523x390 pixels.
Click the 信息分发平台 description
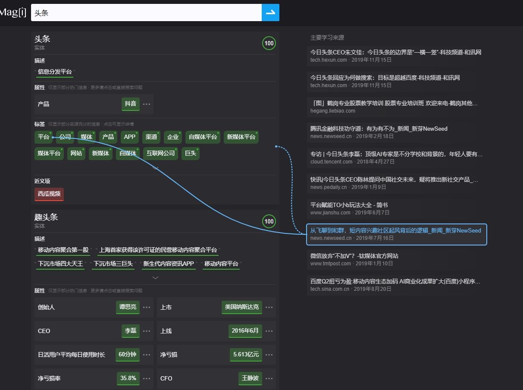point(55,72)
